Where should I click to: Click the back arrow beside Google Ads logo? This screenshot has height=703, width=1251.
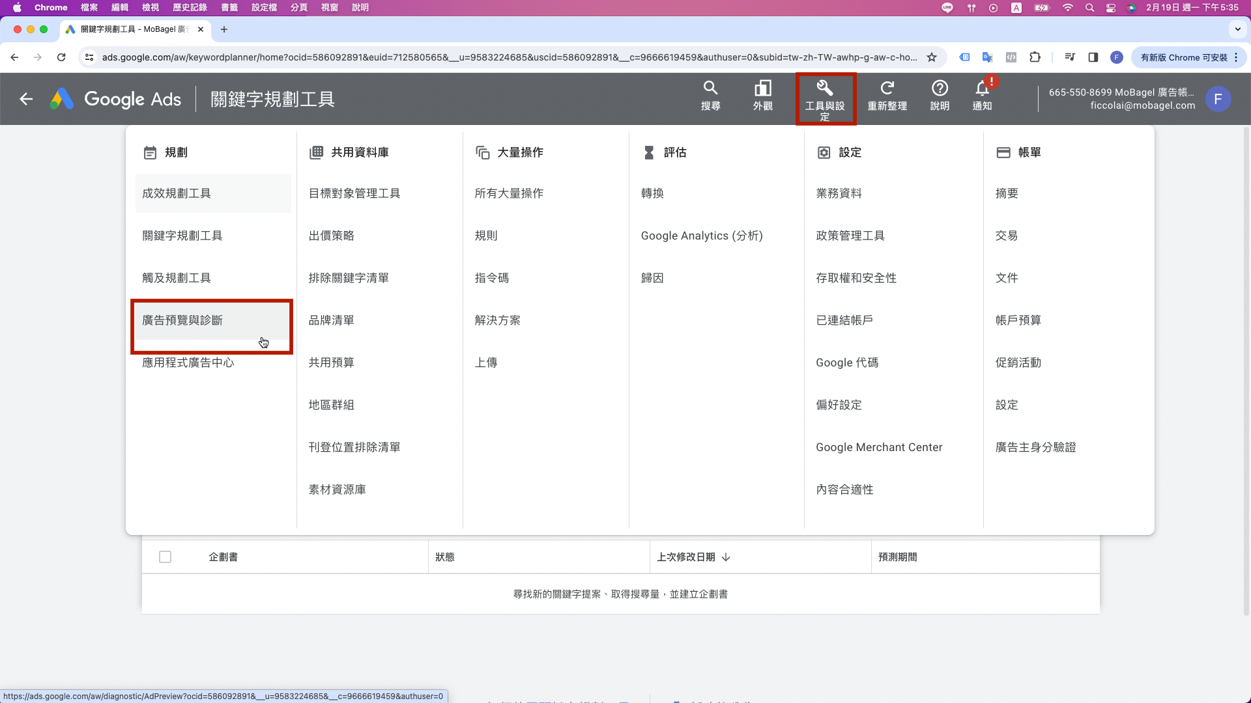(26, 99)
